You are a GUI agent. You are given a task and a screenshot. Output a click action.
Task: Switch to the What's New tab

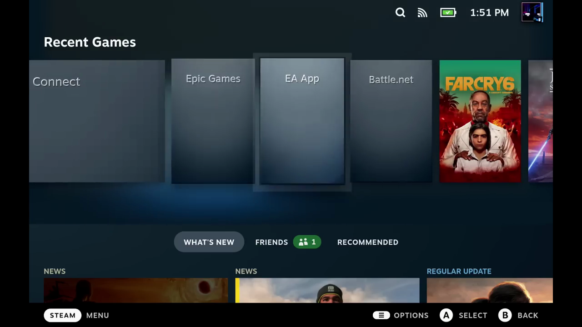coord(209,242)
